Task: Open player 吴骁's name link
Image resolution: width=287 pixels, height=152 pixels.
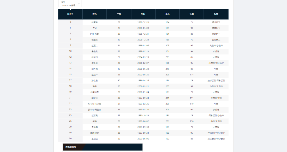Action: pyautogui.click(x=95, y=121)
